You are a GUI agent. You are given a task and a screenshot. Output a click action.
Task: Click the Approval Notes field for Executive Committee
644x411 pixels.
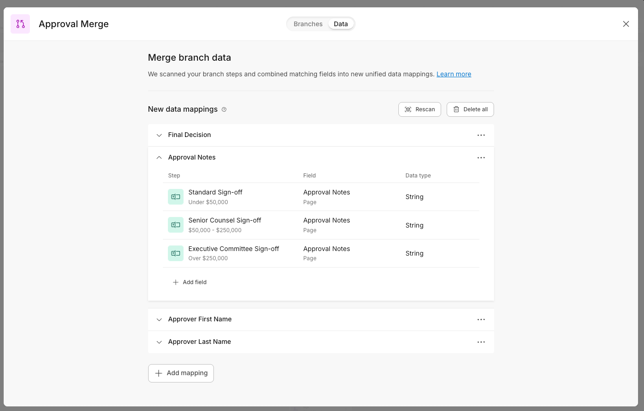point(327,249)
